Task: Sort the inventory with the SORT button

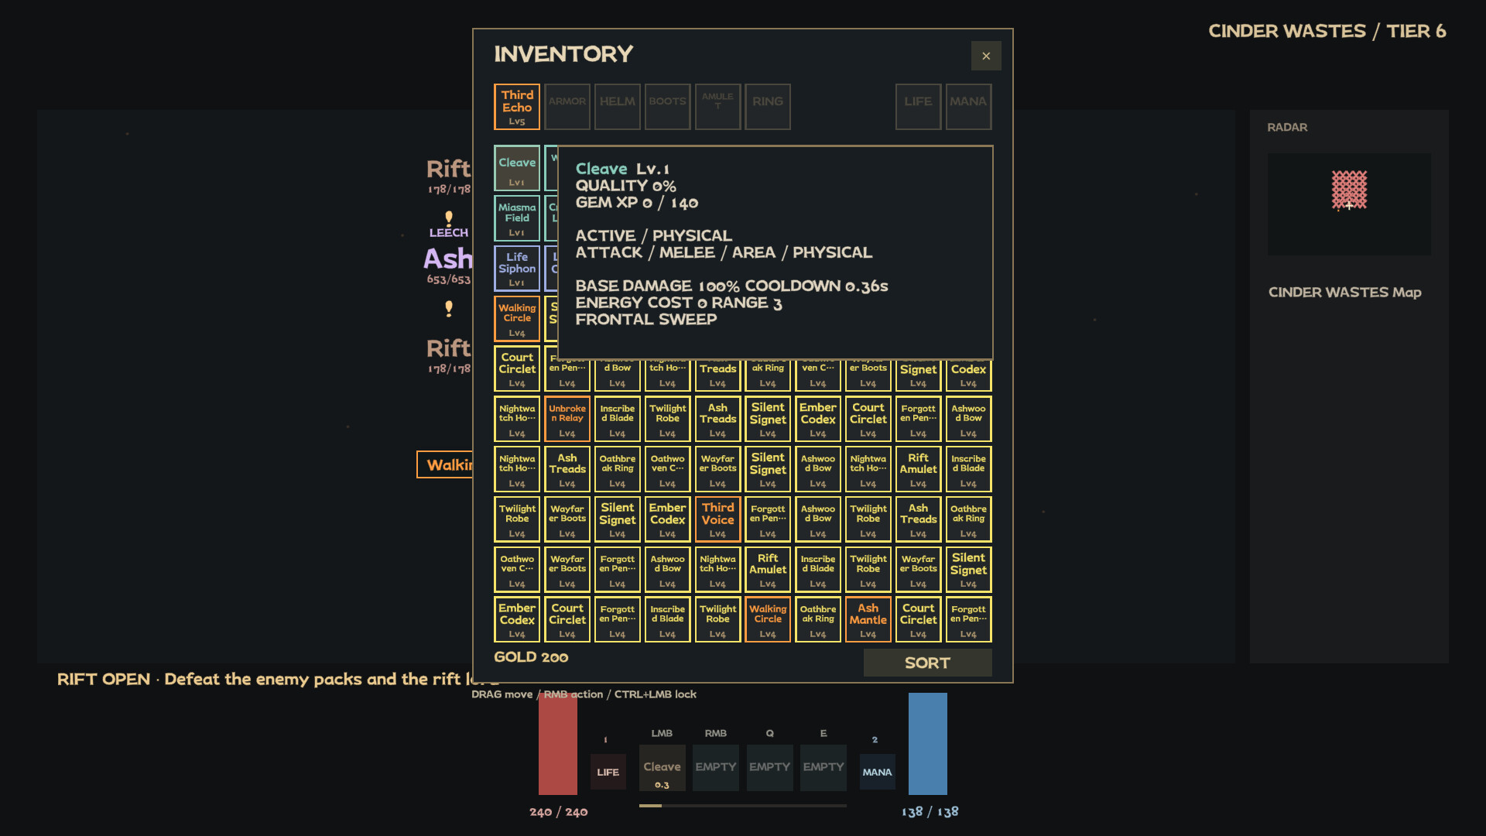Action: click(927, 663)
